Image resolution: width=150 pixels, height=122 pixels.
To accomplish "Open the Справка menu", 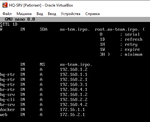I will (x=92, y=14).
